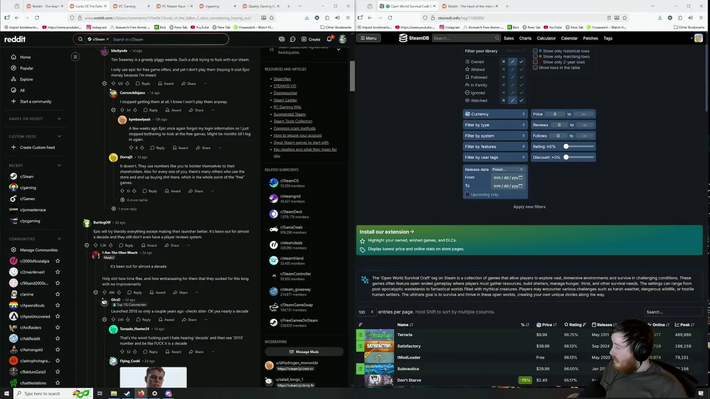Viewport: 710px width, 399px height.
Task: Collapse Games on Reddit section
Action: tap(59, 119)
